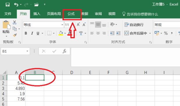Viewport: 180px width, 106px height.
Task: Toggle the Middle Align icon
Action: (98, 24)
